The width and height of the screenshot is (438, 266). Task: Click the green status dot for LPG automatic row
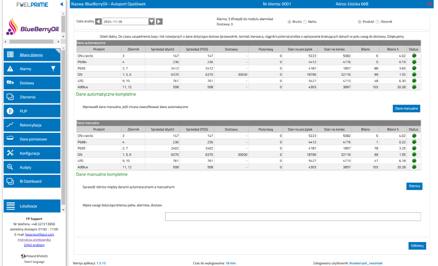tap(414, 81)
